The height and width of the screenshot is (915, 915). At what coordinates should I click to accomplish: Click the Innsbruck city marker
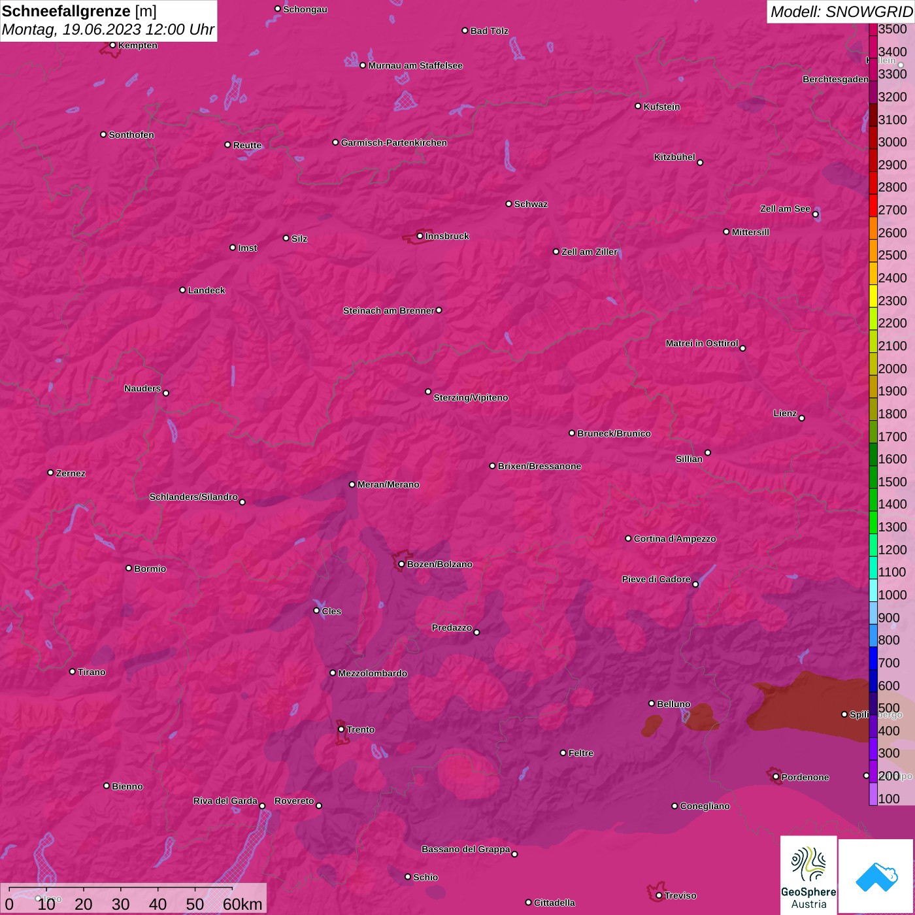click(420, 236)
